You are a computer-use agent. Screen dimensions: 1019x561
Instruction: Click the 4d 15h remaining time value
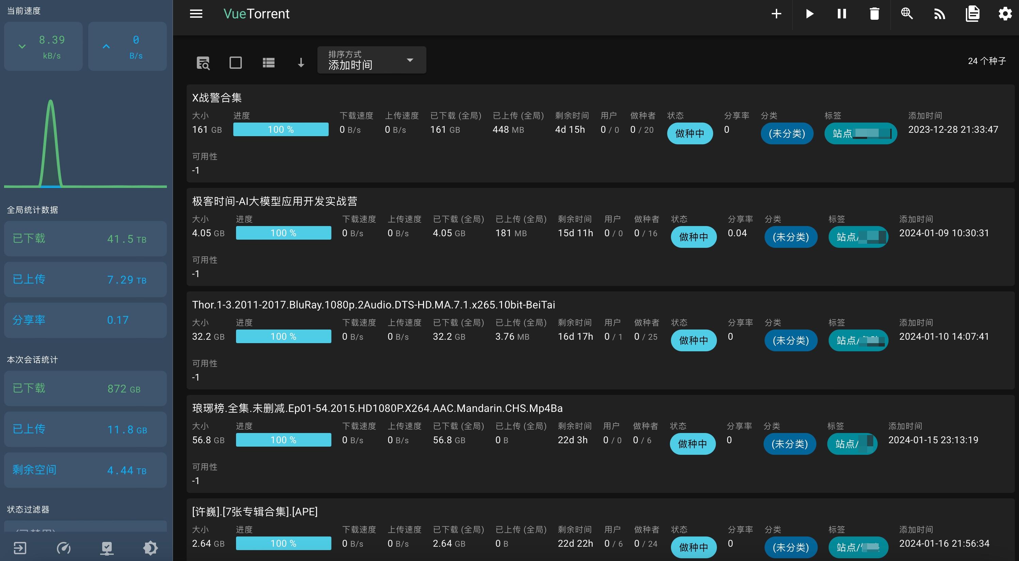(x=570, y=130)
